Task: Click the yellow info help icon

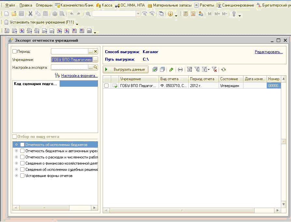Action: (x=170, y=14)
